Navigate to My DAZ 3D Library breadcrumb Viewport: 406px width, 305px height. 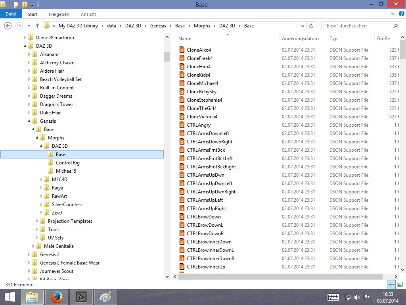tap(78, 26)
